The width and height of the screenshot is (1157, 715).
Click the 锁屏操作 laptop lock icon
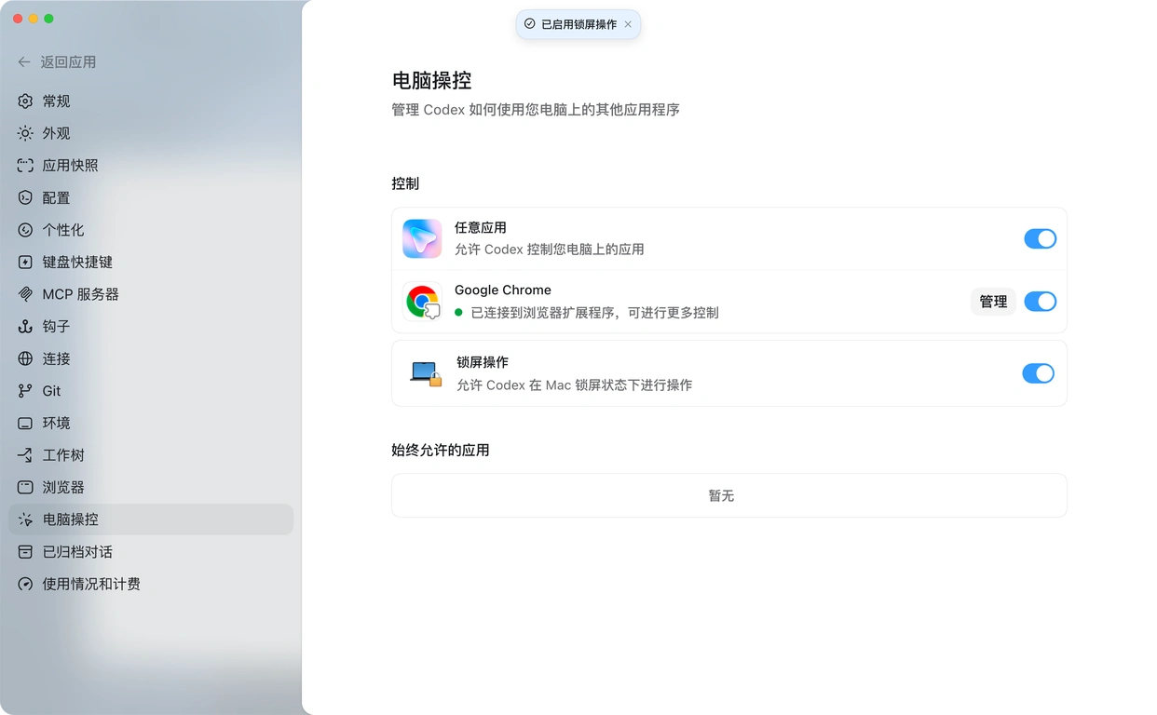(426, 373)
